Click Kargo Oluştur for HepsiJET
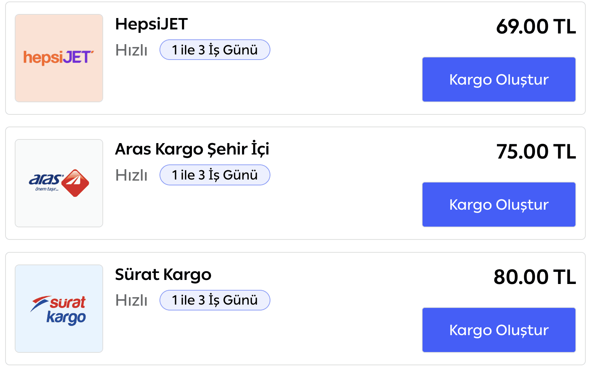599x373 pixels. (498, 79)
